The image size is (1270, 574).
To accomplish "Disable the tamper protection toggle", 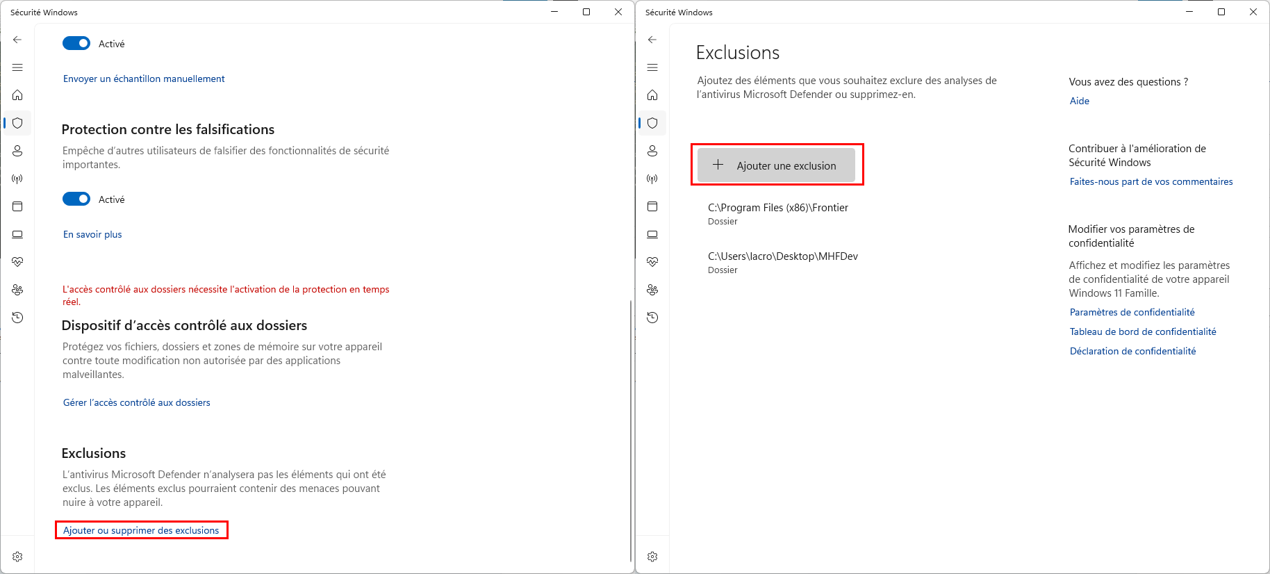I will click(x=76, y=199).
